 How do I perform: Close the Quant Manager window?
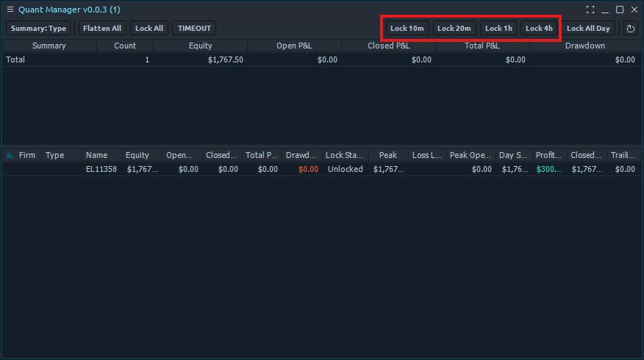click(634, 10)
